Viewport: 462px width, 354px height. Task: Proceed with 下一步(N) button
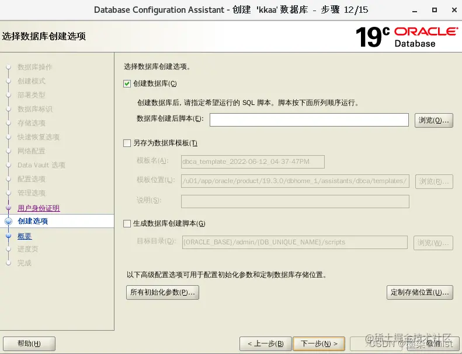pyautogui.click(x=319, y=344)
